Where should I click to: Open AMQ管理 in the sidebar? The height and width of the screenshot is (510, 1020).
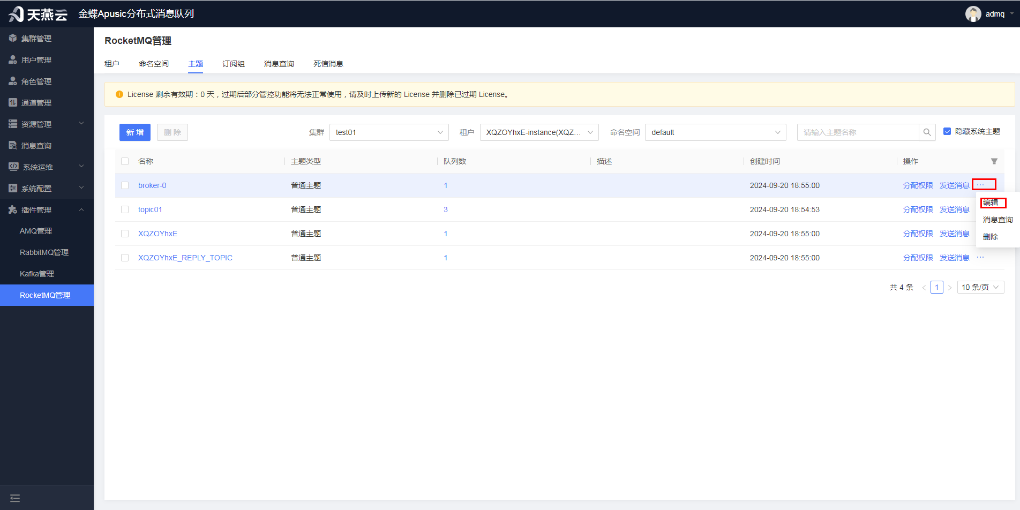pyautogui.click(x=36, y=231)
